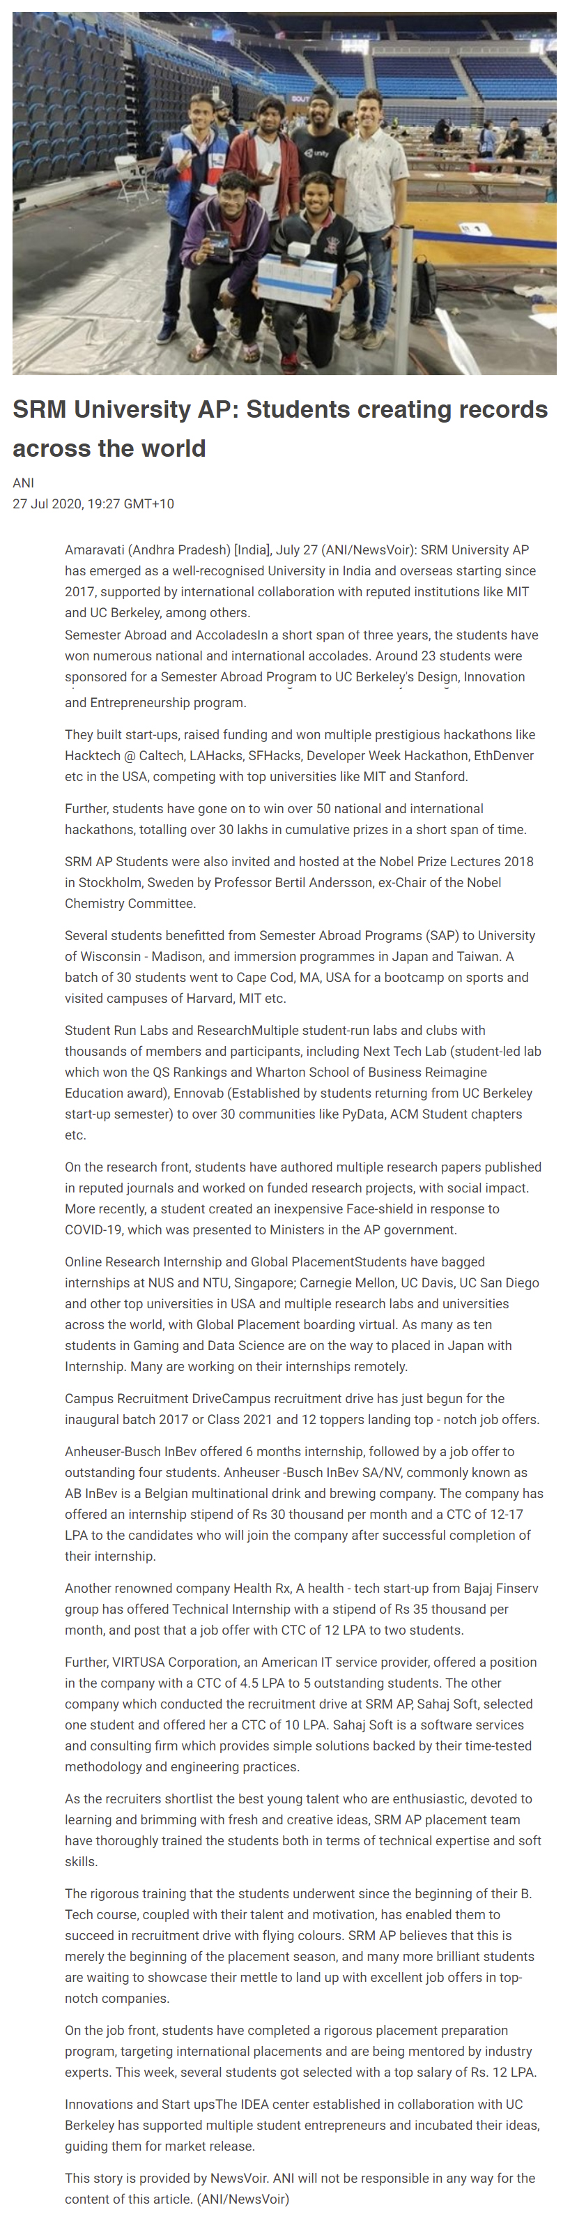Click the NewsVoir disclaimer paragraph at bottom
The height and width of the screenshot is (2219, 570).
point(301,2188)
